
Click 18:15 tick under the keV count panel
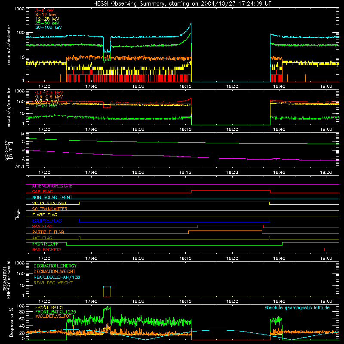point(185,86)
